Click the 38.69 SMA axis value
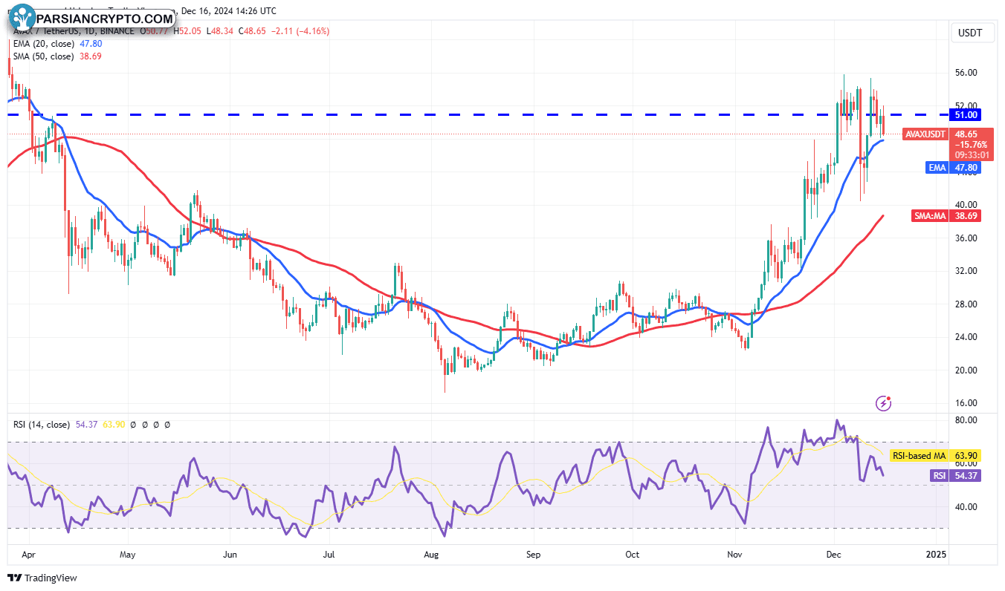Viewport: 1005px width, 591px height. pyautogui.click(x=967, y=215)
